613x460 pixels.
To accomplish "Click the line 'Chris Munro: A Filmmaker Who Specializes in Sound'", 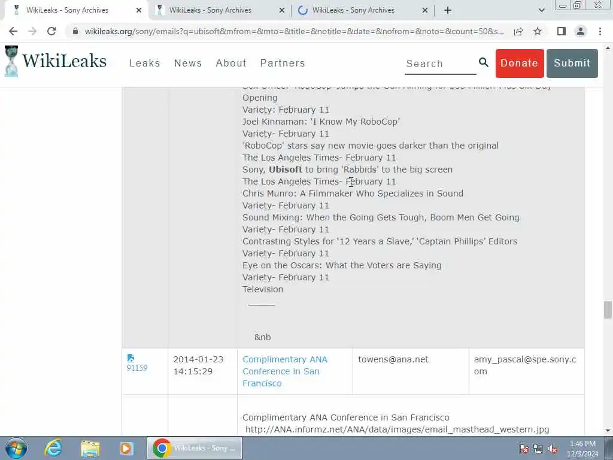I will pyautogui.click(x=353, y=193).
